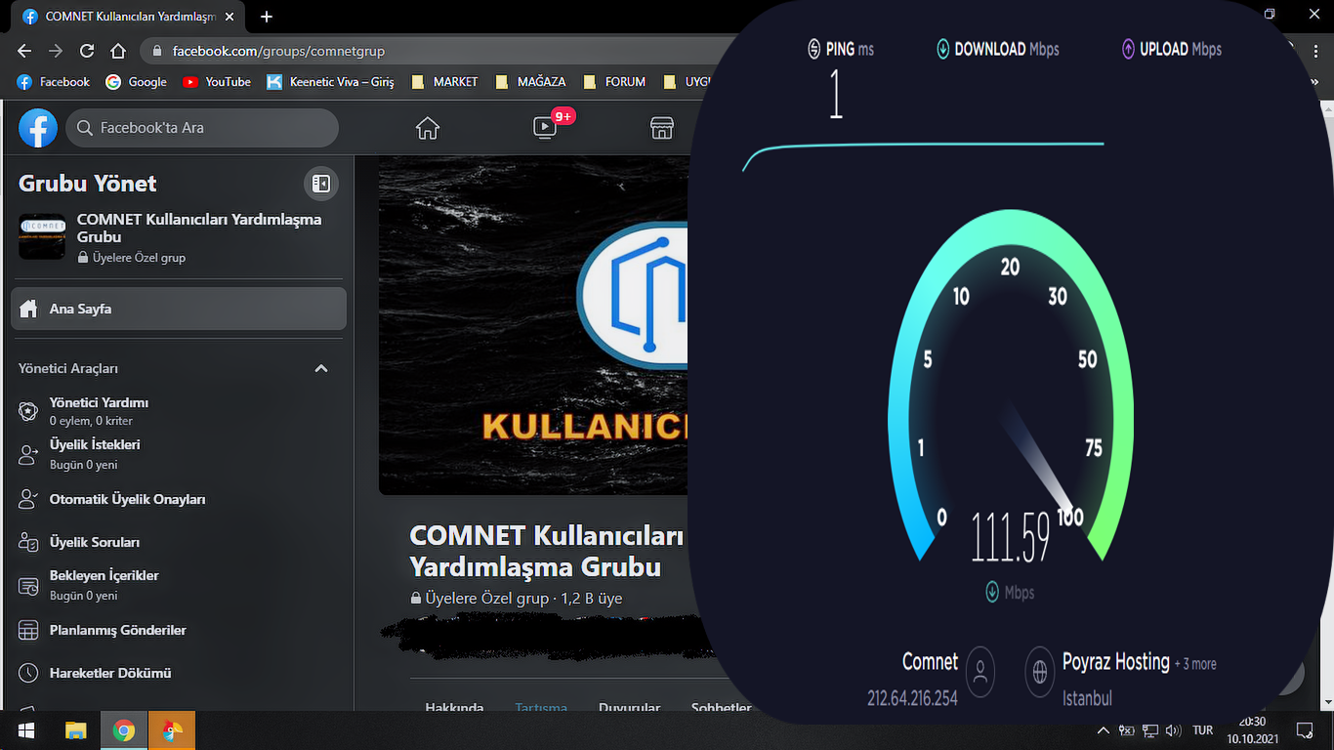Open Otomatik Üyelik Onayları
This screenshot has width=1334, height=750.
179,499
